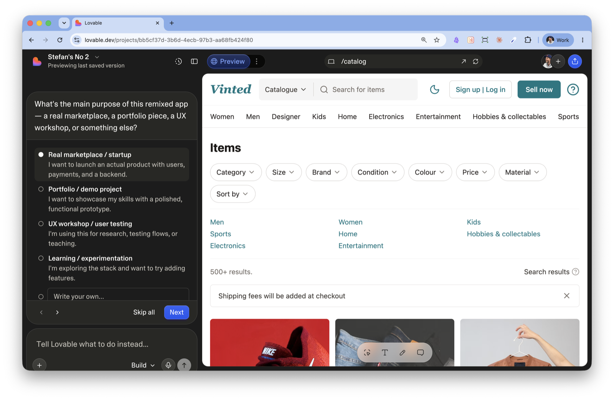Open the Entertainment nav category
The height and width of the screenshot is (400, 614).
pos(438,117)
